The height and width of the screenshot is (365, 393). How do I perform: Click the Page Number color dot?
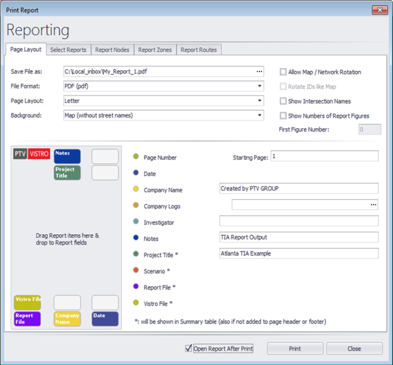135,157
